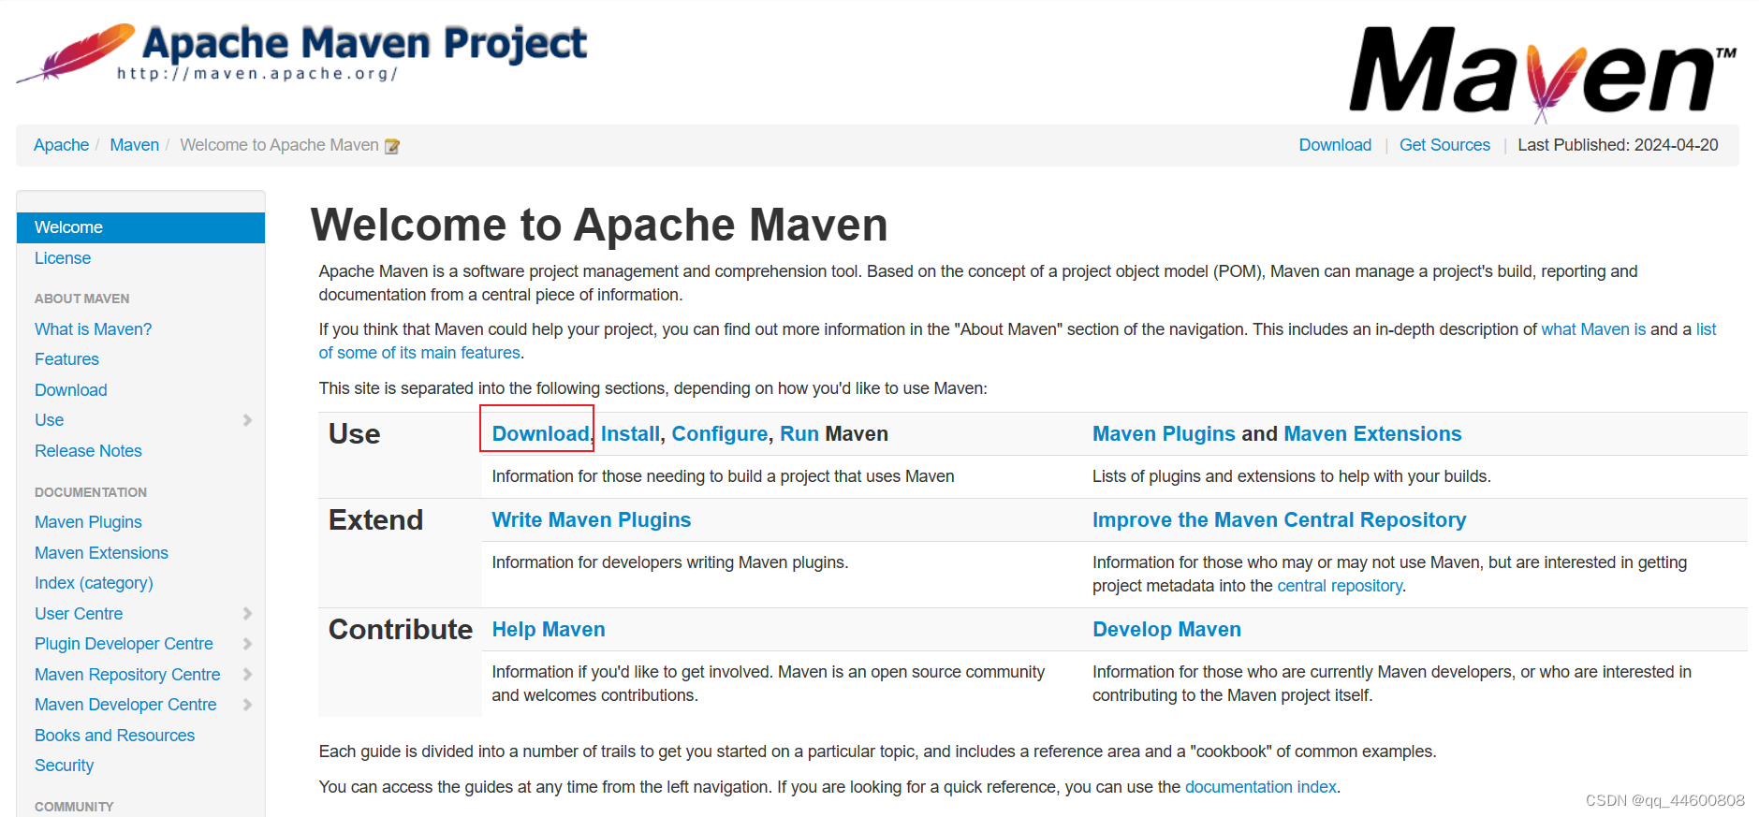Image resolution: width=1759 pixels, height=817 pixels.
Task: Open Maven Developer Centre sidebar link
Action: click(x=125, y=705)
